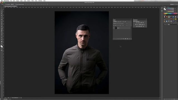The image size is (178, 100).
Task: Click the color spectrum ramp bar
Action: coord(170,14)
